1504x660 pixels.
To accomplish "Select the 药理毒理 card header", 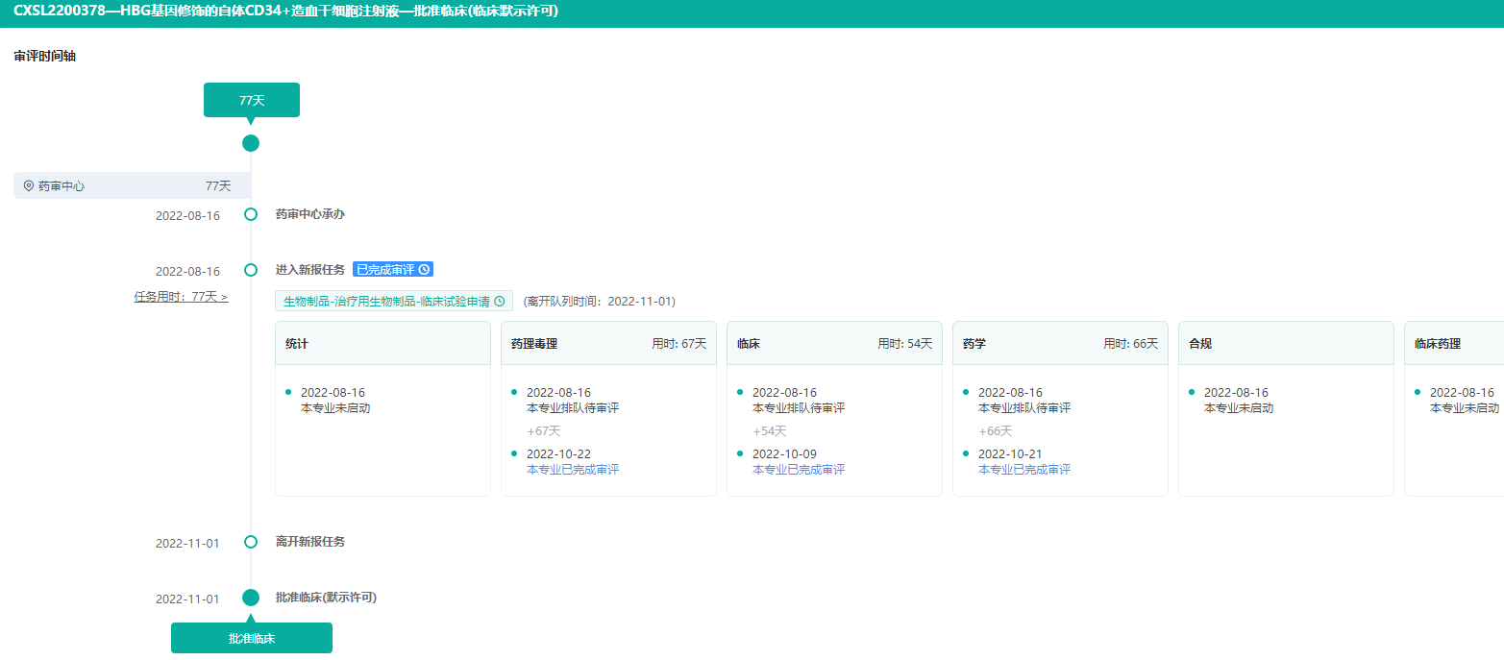I will tap(608, 344).
